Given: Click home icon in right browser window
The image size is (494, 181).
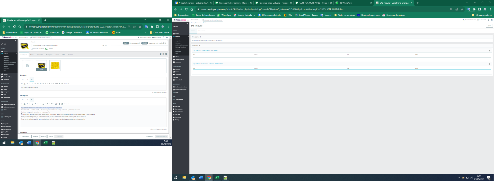Looking at the screenshot, I should tap(191, 9).
